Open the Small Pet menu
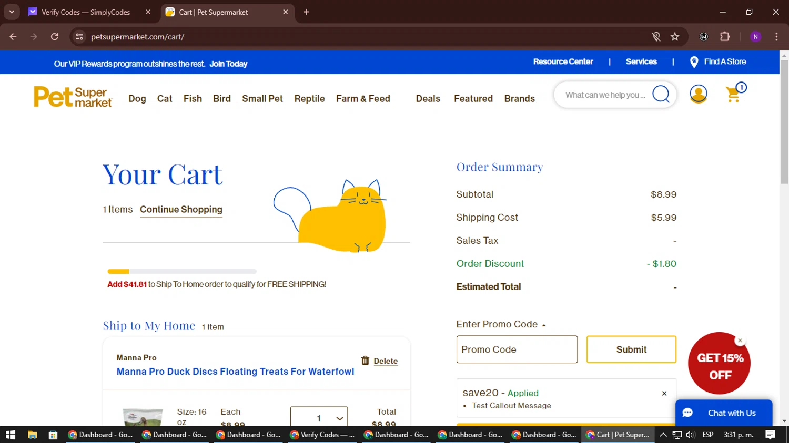 coord(262,99)
